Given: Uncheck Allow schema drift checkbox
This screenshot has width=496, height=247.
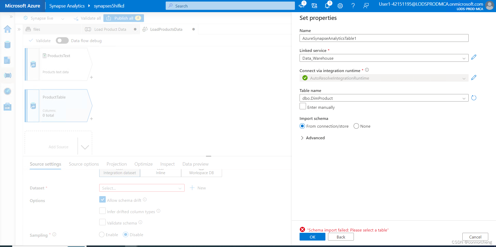Looking at the screenshot, I should tap(102, 199).
